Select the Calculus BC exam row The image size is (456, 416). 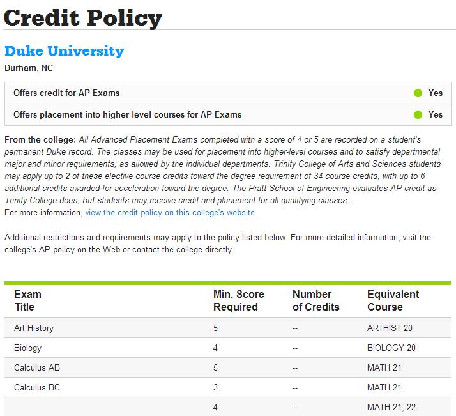(x=37, y=388)
